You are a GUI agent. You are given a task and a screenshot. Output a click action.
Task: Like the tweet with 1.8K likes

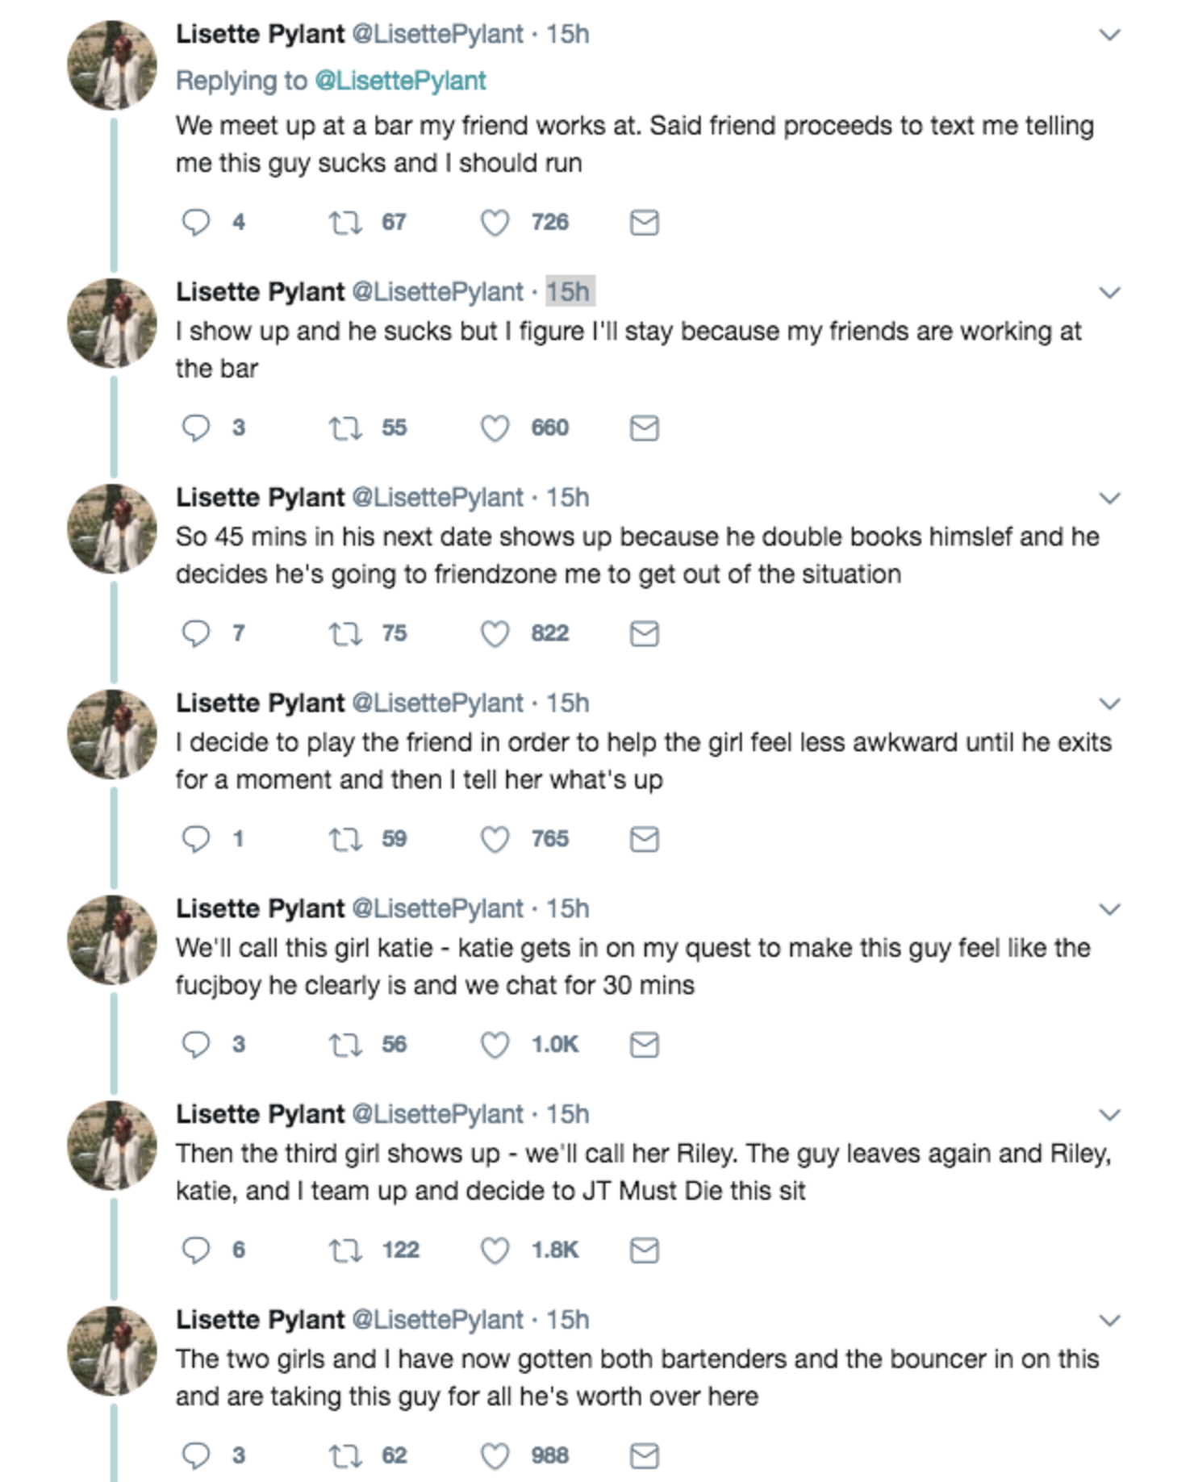495,1250
